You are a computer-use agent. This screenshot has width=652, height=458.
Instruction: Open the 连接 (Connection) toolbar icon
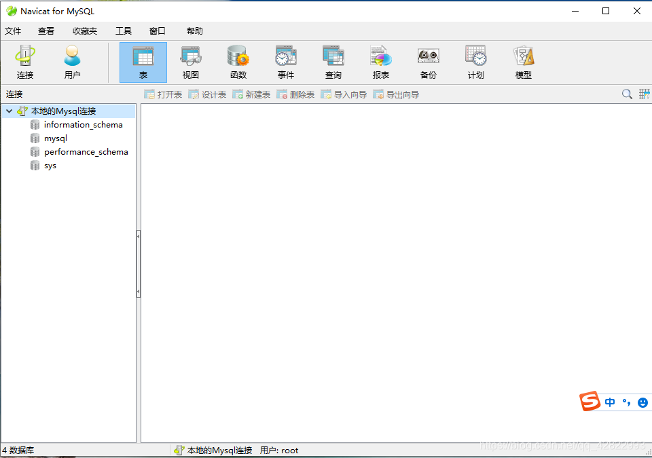click(x=25, y=62)
